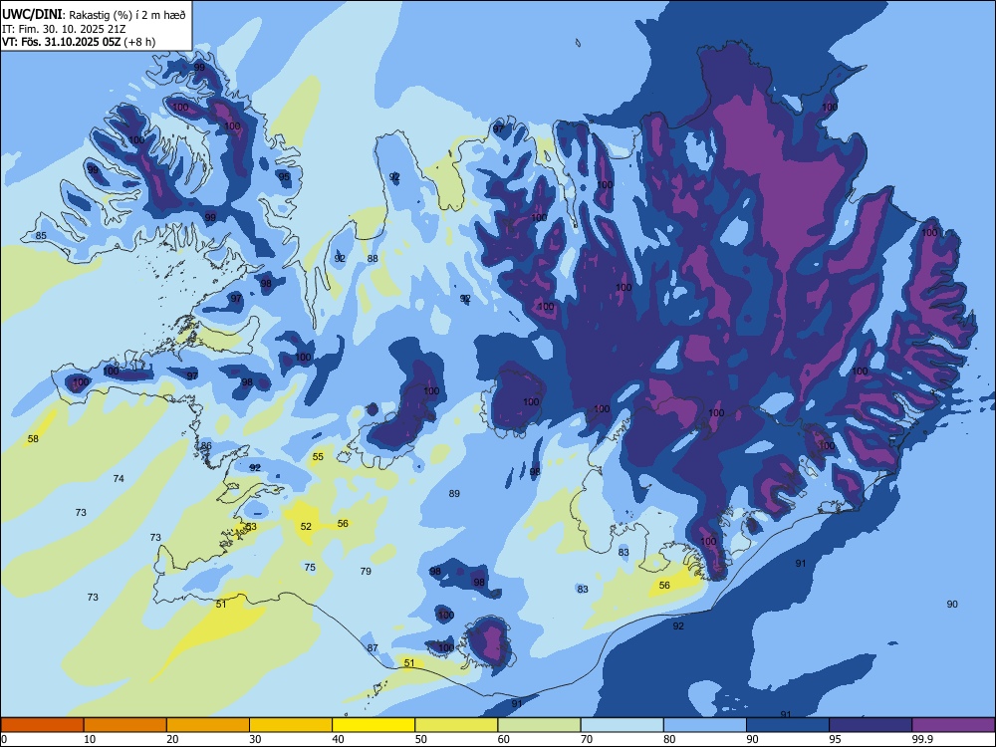Pick the 50–60 pale yellow legend swatch
This screenshot has width=996, height=747.
[x=456, y=725]
